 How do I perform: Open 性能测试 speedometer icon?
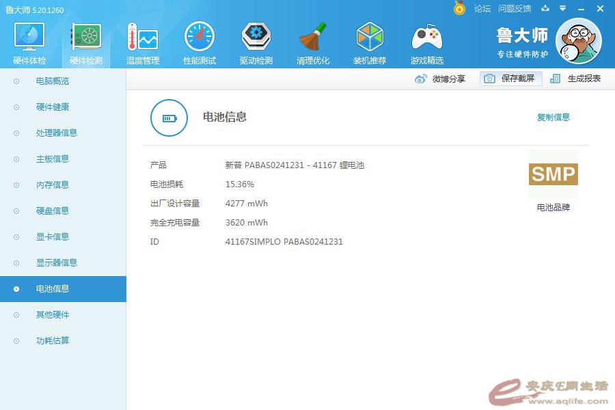tap(200, 38)
